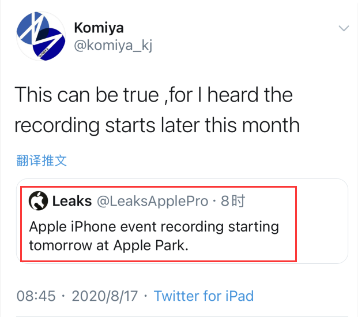Open Komiya's profile avatar picture

[39, 36]
